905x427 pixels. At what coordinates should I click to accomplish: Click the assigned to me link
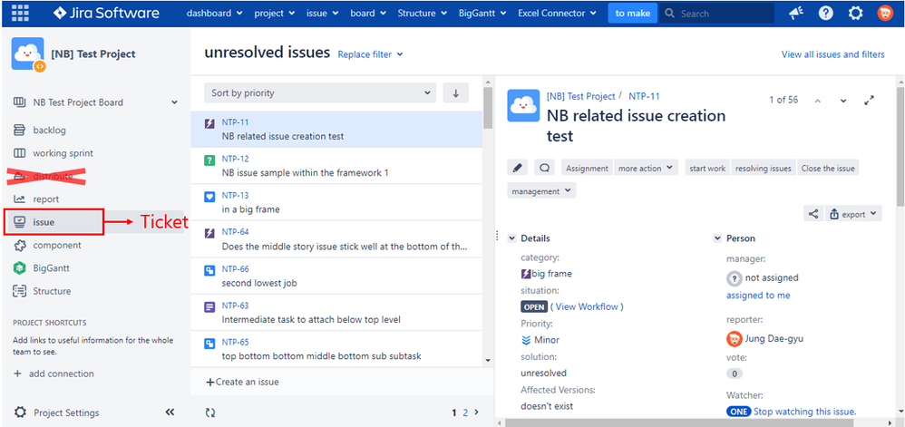pyautogui.click(x=758, y=296)
